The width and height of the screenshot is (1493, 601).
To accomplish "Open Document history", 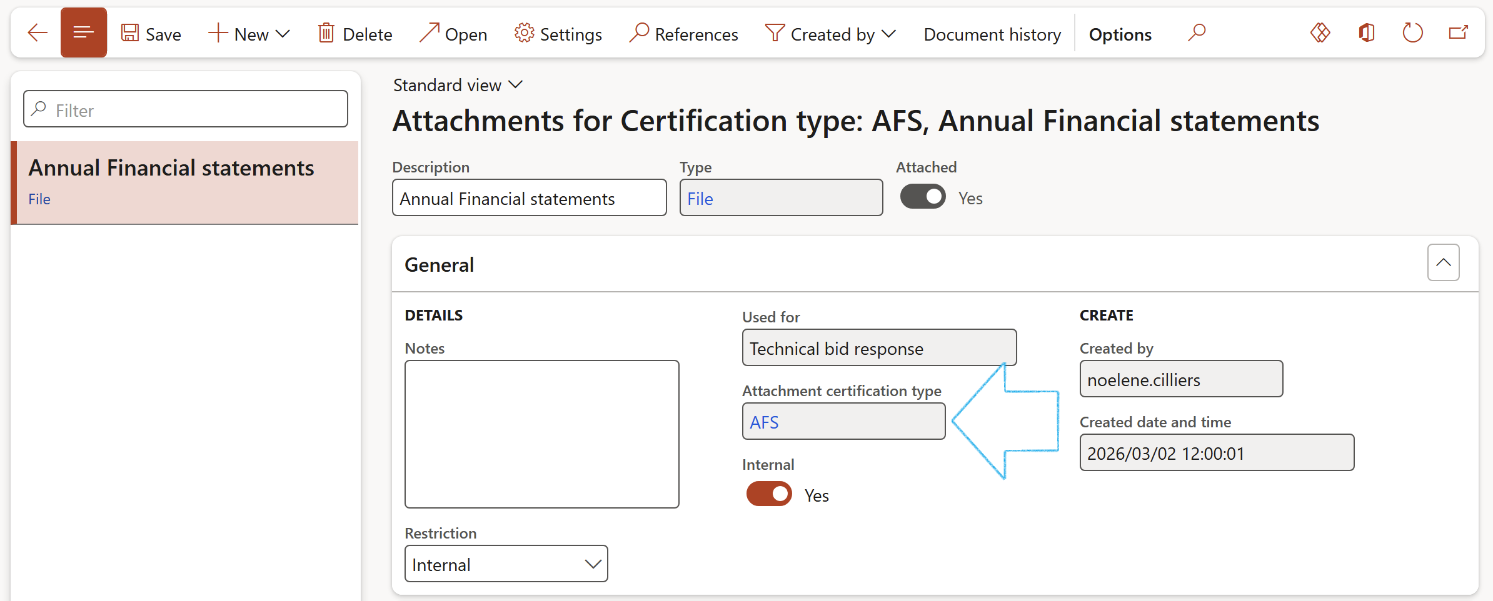I will point(992,34).
